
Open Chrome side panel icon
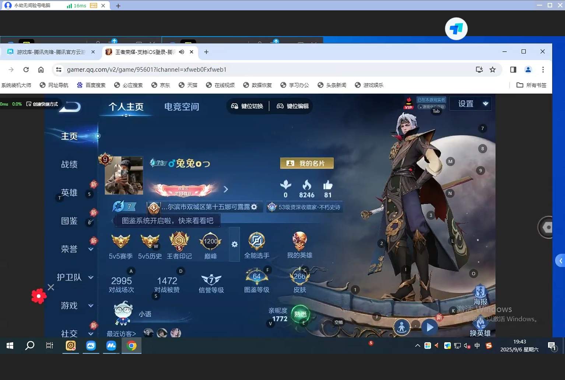[513, 69]
